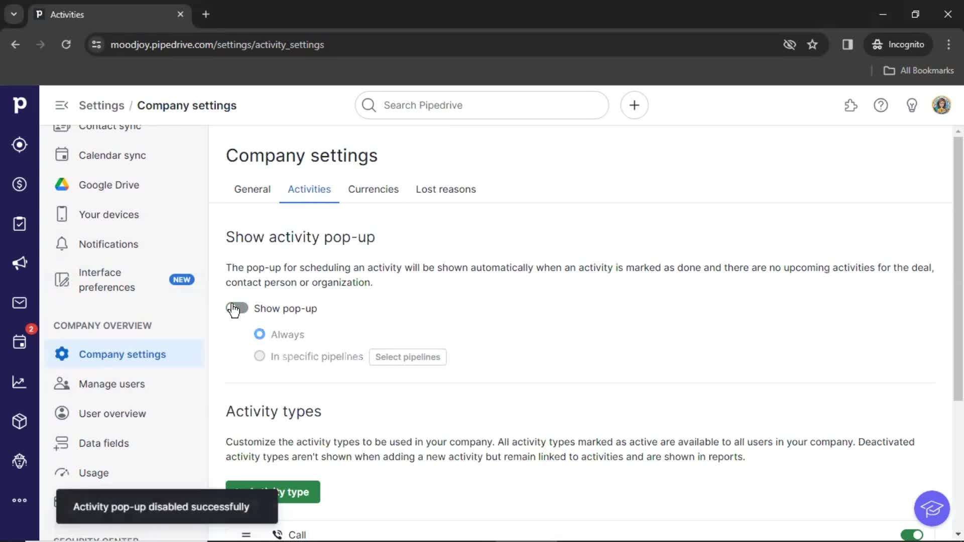Click the Lost reasons tab
Viewport: 964px width, 542px height.
(x=445, y=189)
